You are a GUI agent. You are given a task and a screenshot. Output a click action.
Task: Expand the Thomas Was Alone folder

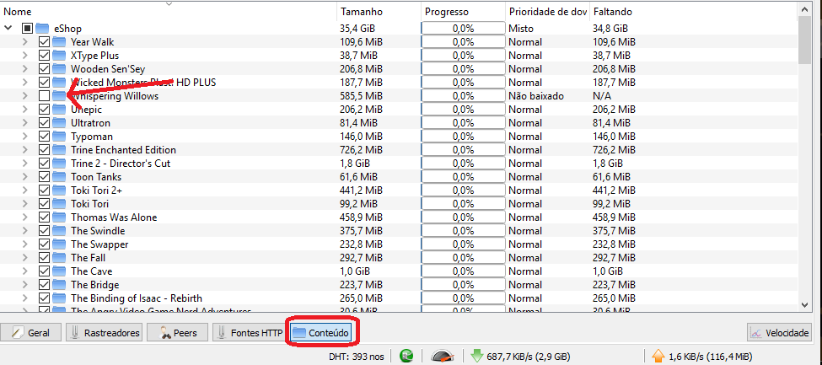click(x=24, y=217)
